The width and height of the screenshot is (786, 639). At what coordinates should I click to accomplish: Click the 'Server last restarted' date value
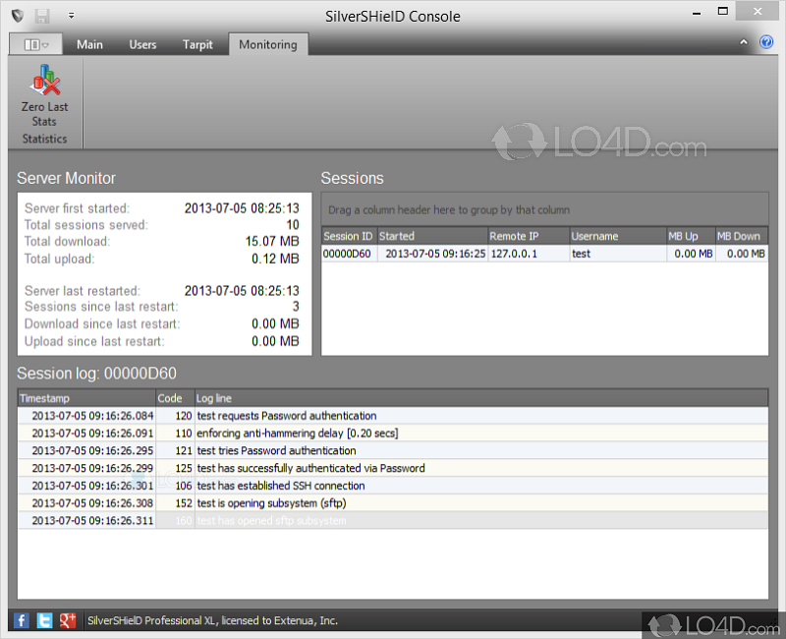(242, 291)
